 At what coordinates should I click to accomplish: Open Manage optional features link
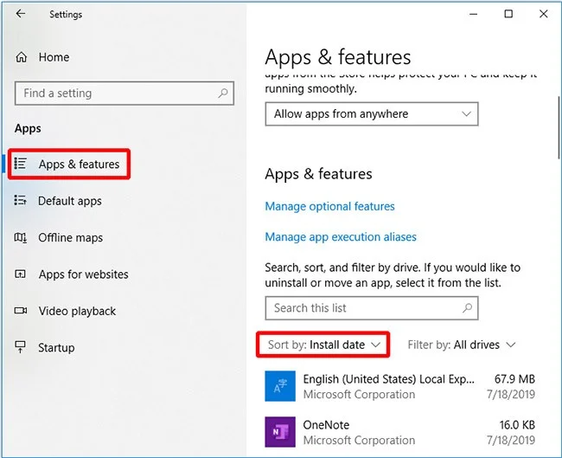tap(329, 207)
